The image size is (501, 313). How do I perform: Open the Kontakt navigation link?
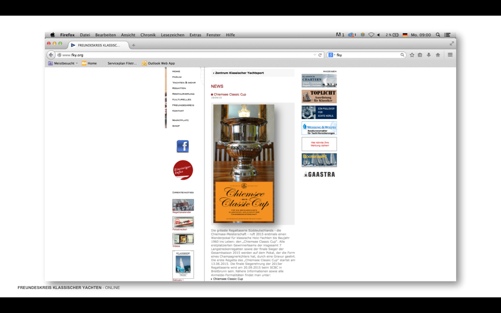[178, 111]
